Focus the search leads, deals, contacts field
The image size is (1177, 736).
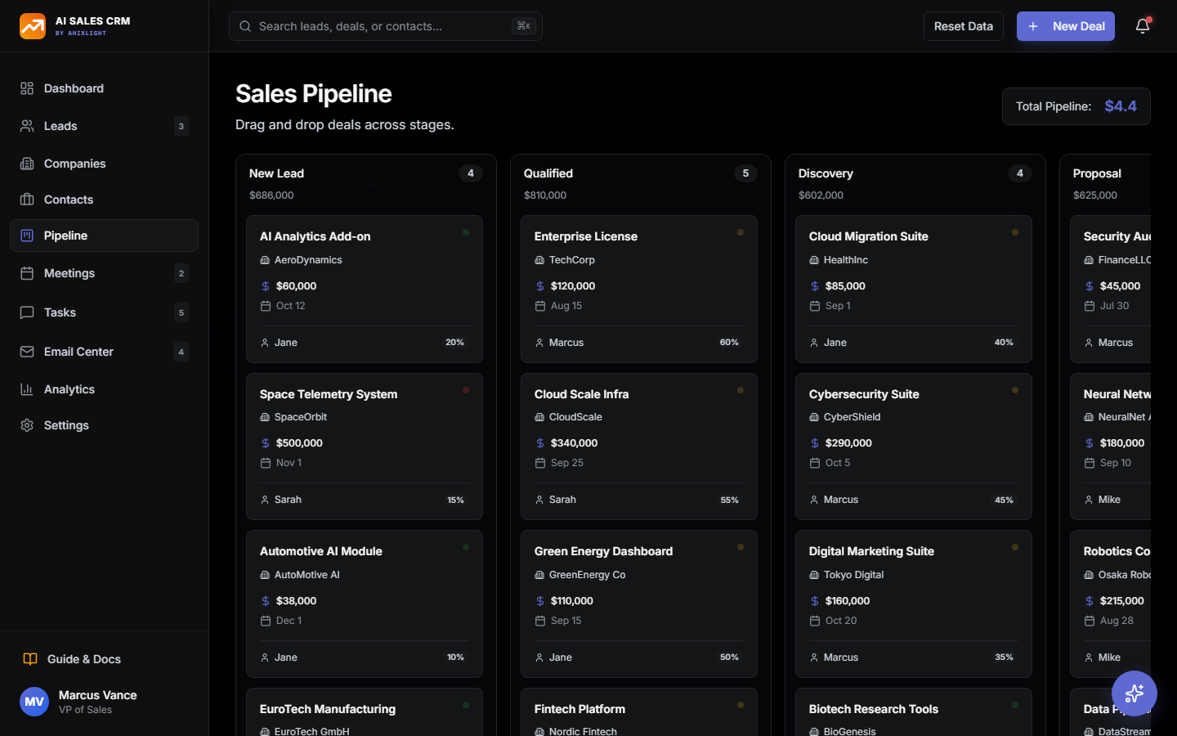click(386, 26)
